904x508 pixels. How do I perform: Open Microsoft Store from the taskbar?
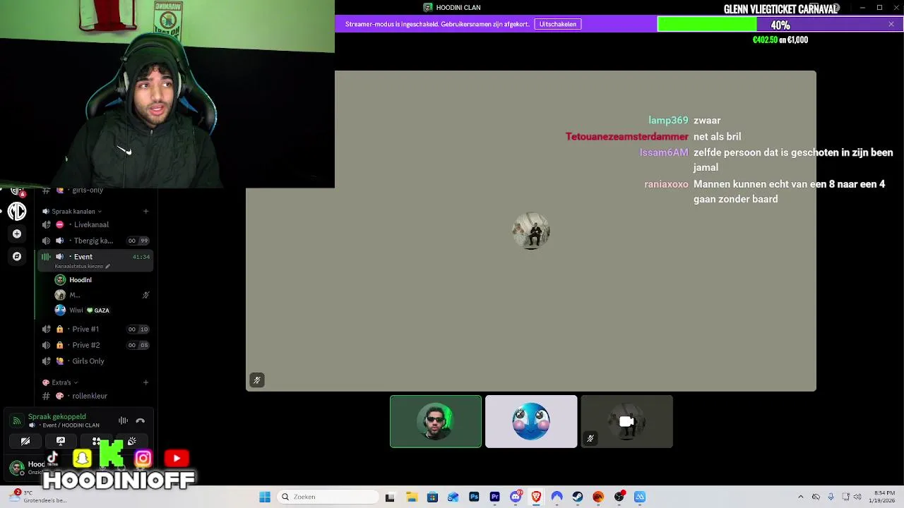tap(432, 497)
